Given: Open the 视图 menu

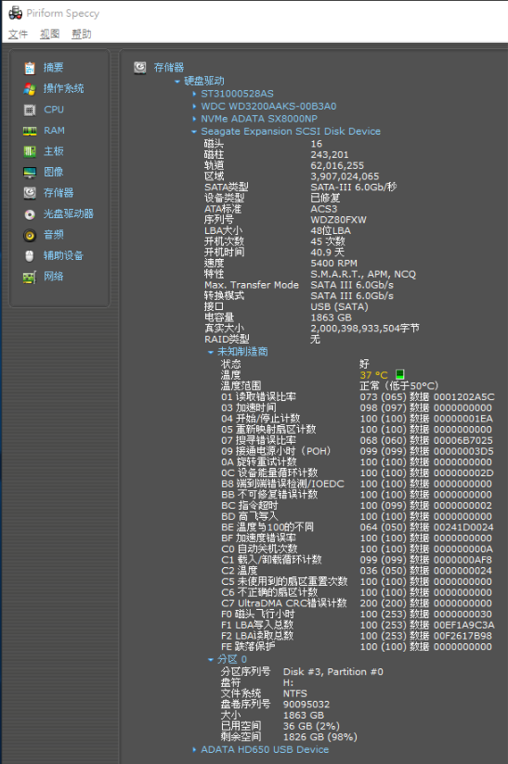Looking at the screenshot, I should 50,34.
